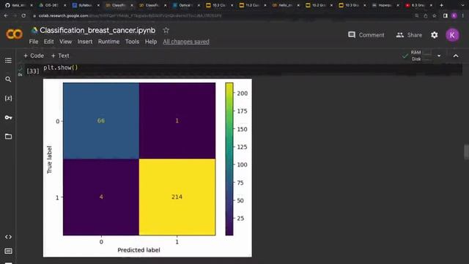Open the Runtime menu
469x264 pixels.
109,42
